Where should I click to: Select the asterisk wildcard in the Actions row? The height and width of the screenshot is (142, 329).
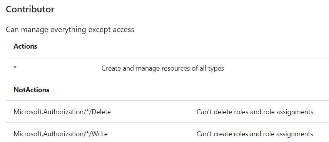pyautogui.click(x=15, y=68)
